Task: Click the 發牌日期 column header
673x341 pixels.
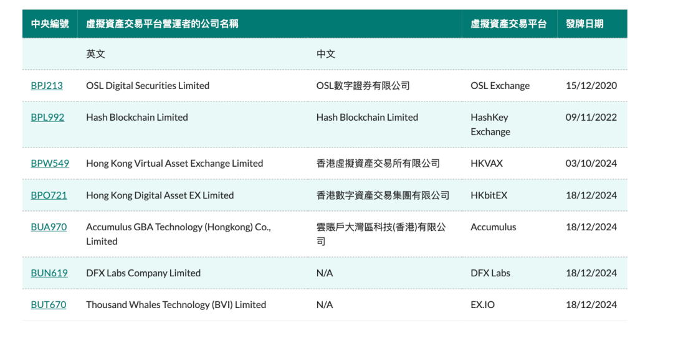Action: tap(585, 24)
